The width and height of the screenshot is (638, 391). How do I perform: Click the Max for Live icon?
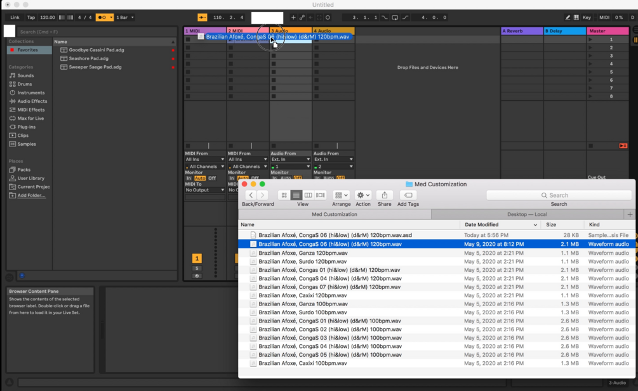coord(12,118)
